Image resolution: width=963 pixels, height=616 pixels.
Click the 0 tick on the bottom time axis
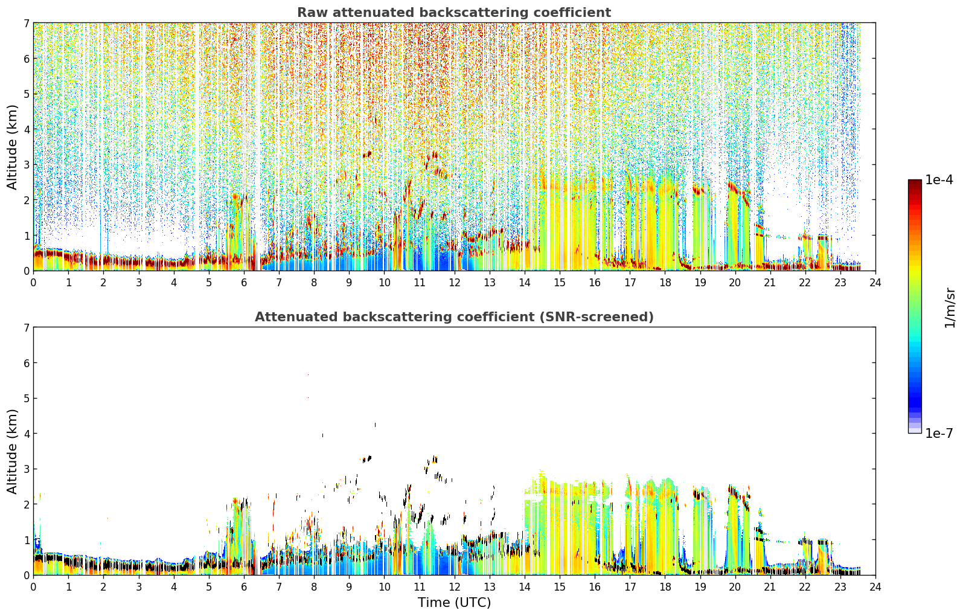pos(33,586)
